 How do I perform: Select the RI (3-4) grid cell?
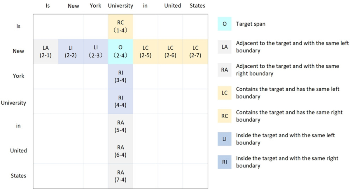click(x=120, y=76)
